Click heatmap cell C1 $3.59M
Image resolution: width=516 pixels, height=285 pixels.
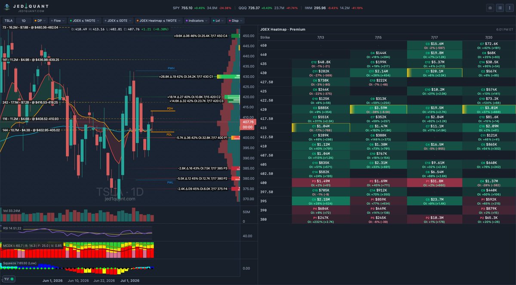tap(378, 109)
